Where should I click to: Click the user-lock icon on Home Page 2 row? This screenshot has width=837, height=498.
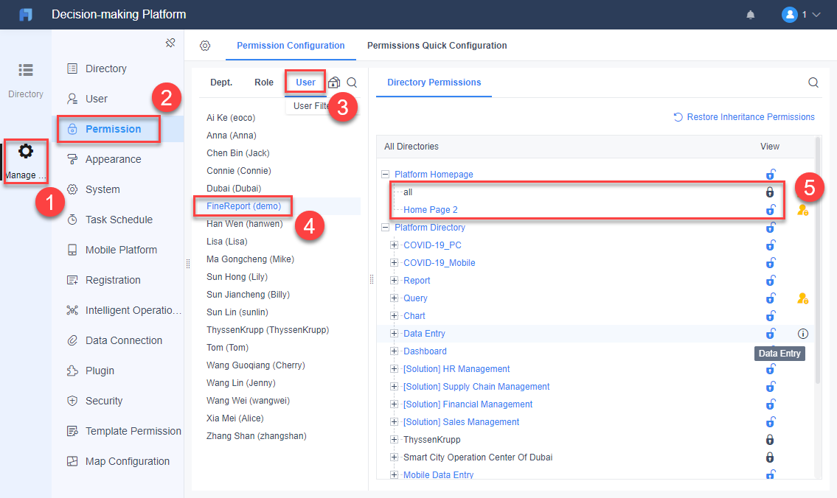click(x=802, y=210)
